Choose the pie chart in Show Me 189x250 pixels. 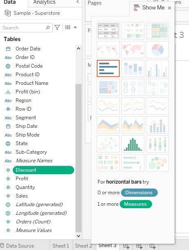[x=157, y=50]
